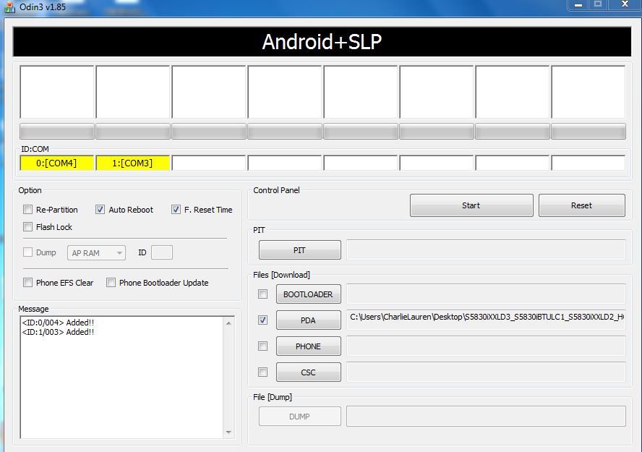Screen dimensions: 642x452
Task: Click the Android+SLP banner text
Action: click(322, 42)
